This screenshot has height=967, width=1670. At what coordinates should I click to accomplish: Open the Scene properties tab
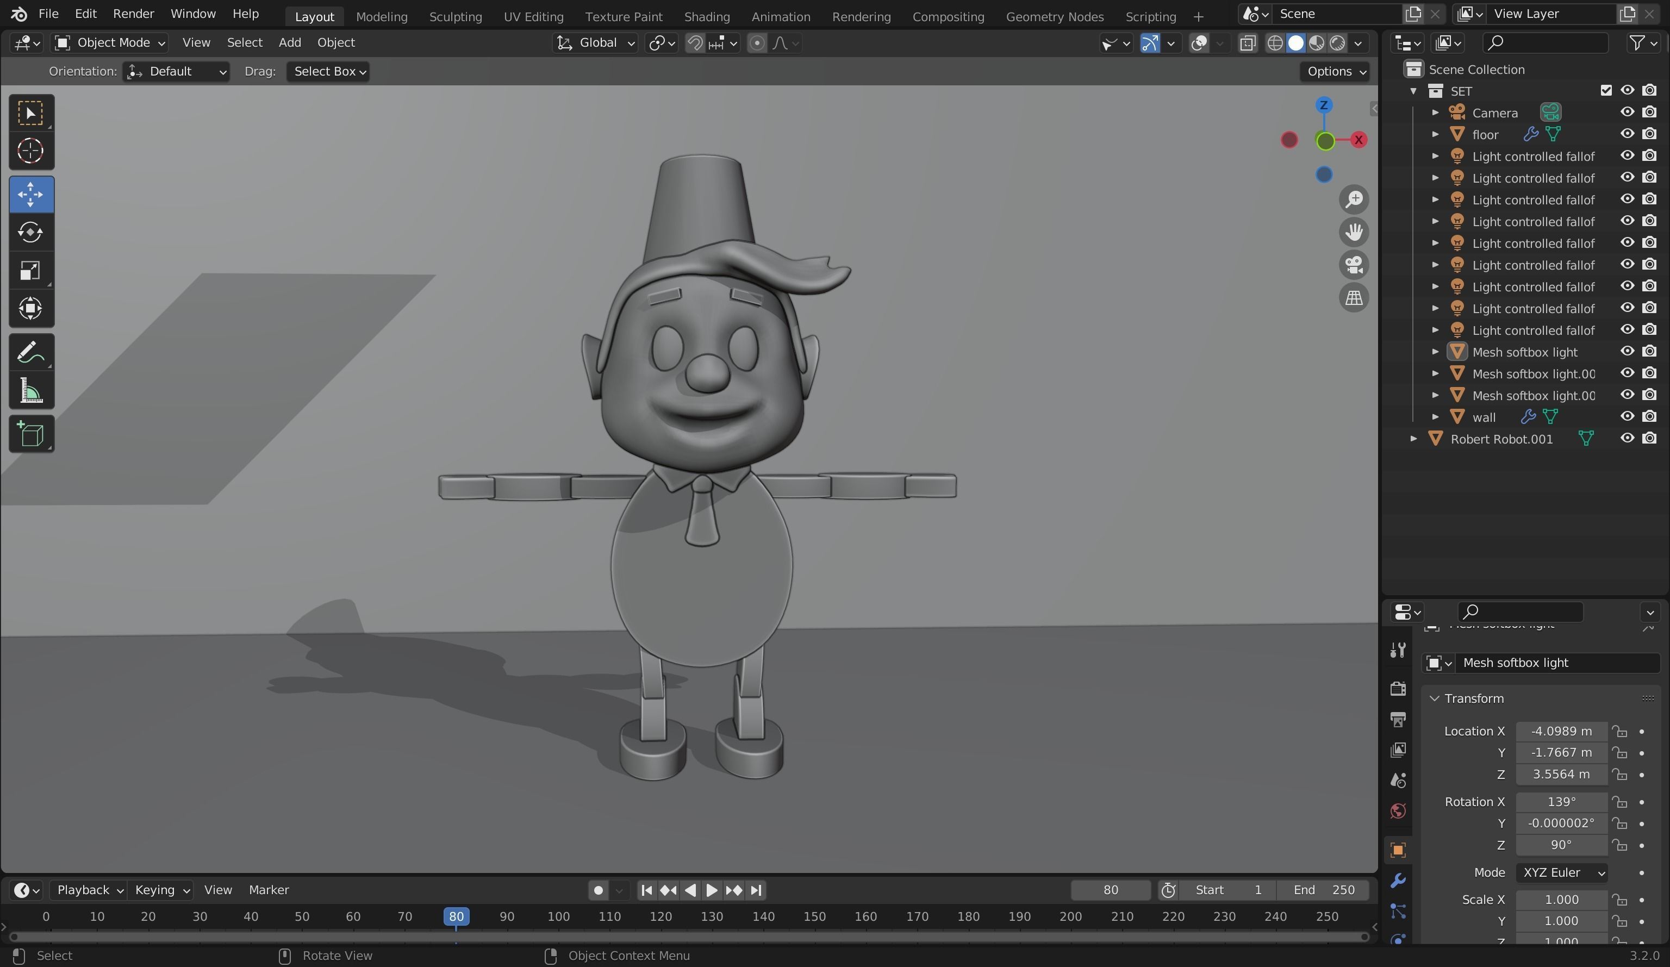pyautogui.click(x=1398, y=781)
